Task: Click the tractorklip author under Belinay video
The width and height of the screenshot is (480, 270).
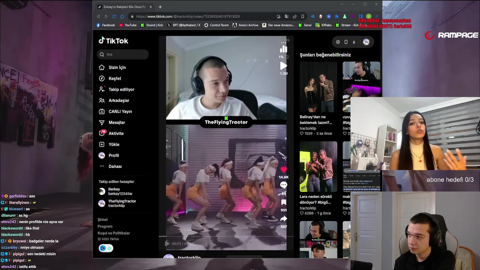Action: [308, 128]
